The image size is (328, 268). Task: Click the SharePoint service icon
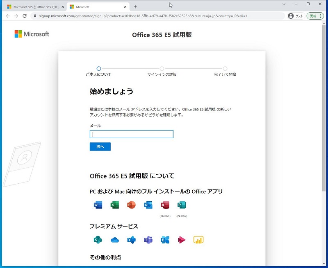pos(98,240)
